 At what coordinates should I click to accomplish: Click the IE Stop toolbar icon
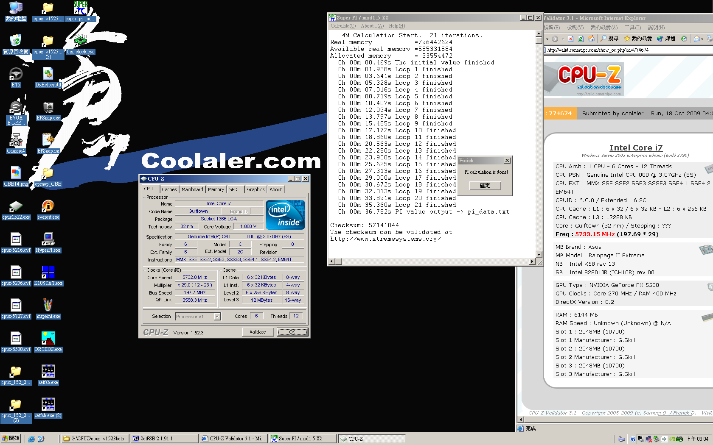coord(570,39)
